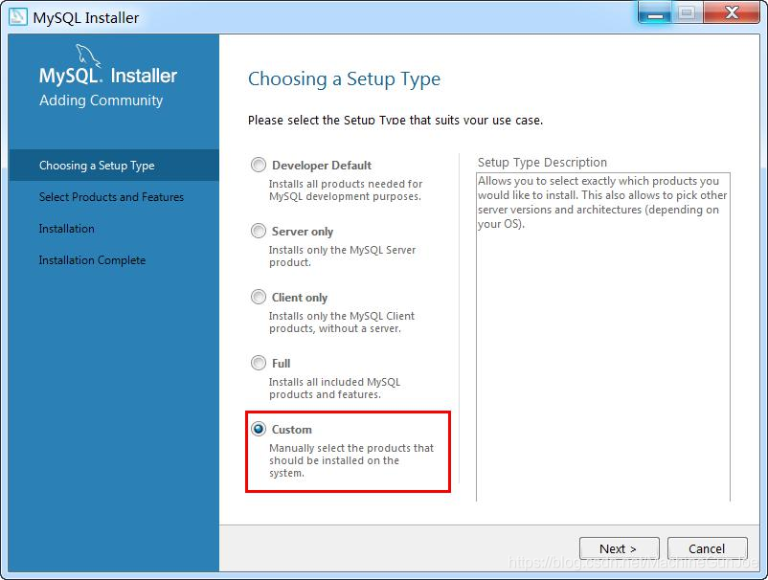
Task: Close the MySQL Installer window
Action: tap(732, 12)
